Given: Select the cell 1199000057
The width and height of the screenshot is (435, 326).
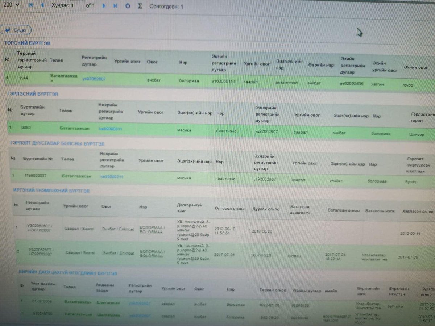Looking at the screenshot, I should point(35,176).
